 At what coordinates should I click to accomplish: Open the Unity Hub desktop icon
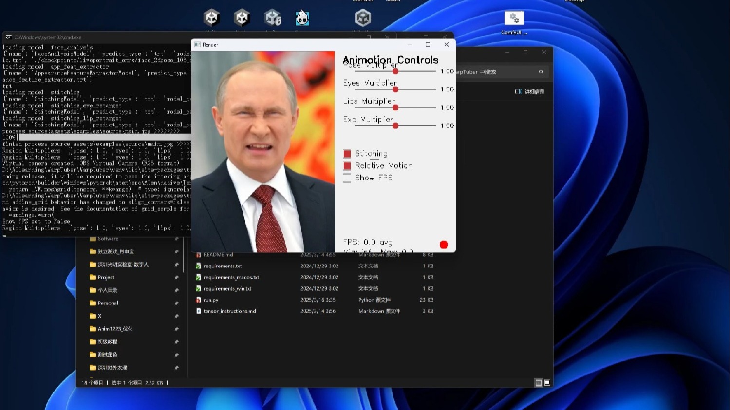pos(362,18)
